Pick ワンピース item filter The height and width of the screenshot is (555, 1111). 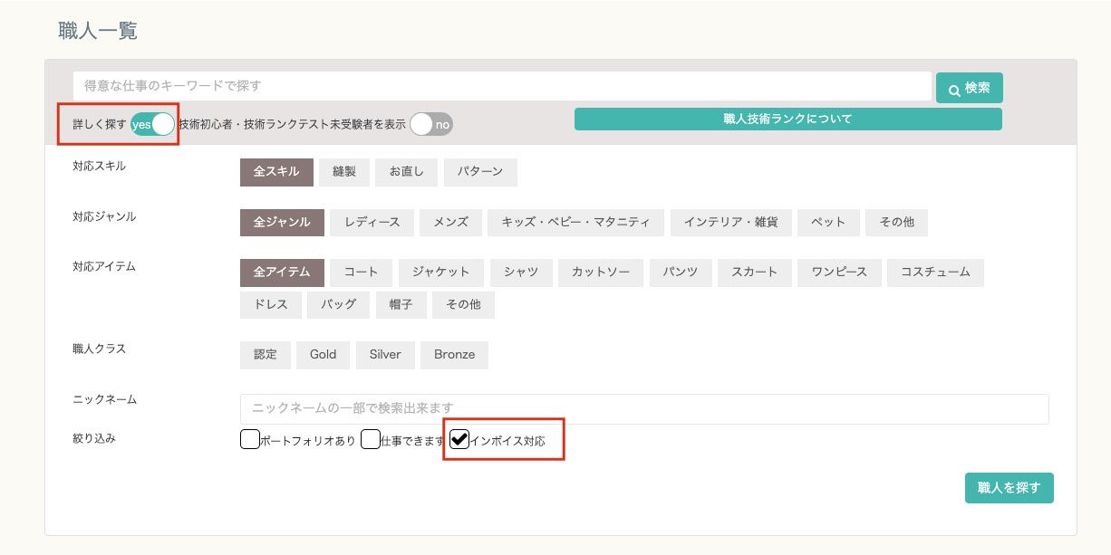tap(839, 272)
